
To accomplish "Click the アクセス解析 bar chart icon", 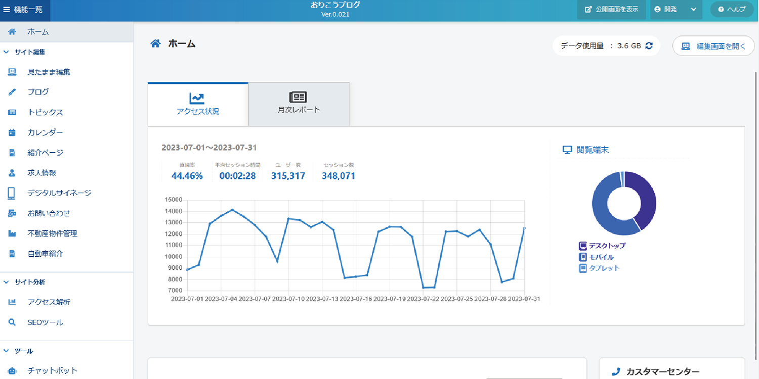I will (12, 302).
